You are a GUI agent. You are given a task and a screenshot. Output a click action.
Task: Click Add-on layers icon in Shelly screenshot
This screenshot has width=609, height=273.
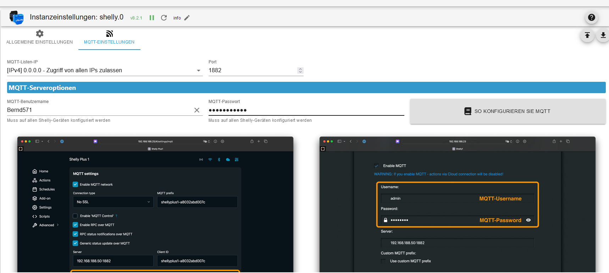[35, 198]
